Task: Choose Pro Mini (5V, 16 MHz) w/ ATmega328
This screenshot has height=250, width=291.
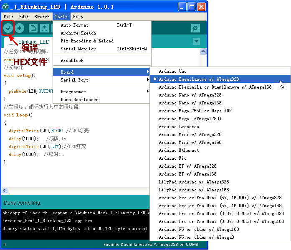Action: (x=220, y=198)
